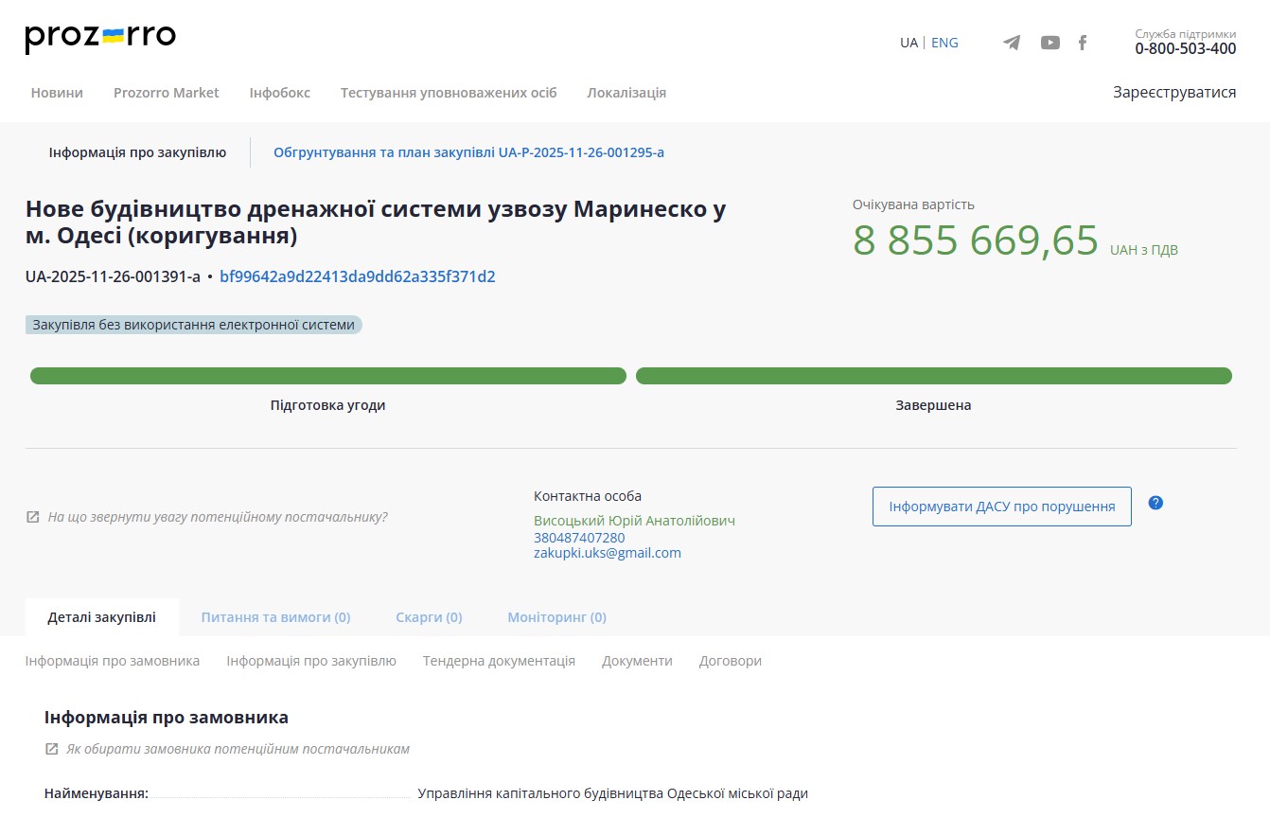Open the Новини menu item
This screenshot has height=818, width=1270.
click(57, 93)
